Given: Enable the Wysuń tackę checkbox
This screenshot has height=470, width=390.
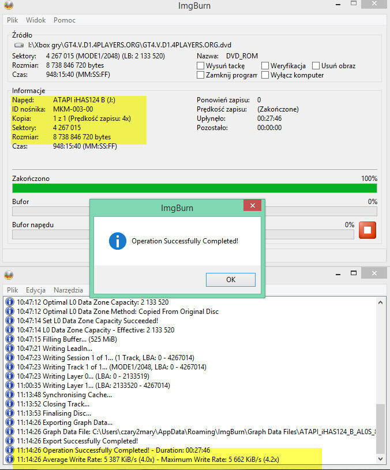Looking at the screenshot, I should 200,66.
